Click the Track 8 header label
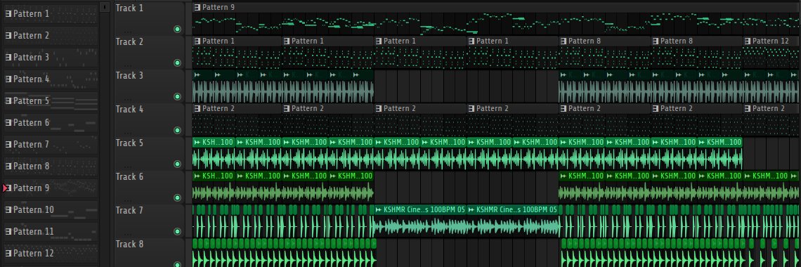The width and height of the screenshot is (801, 267). [x=129, y=244]
